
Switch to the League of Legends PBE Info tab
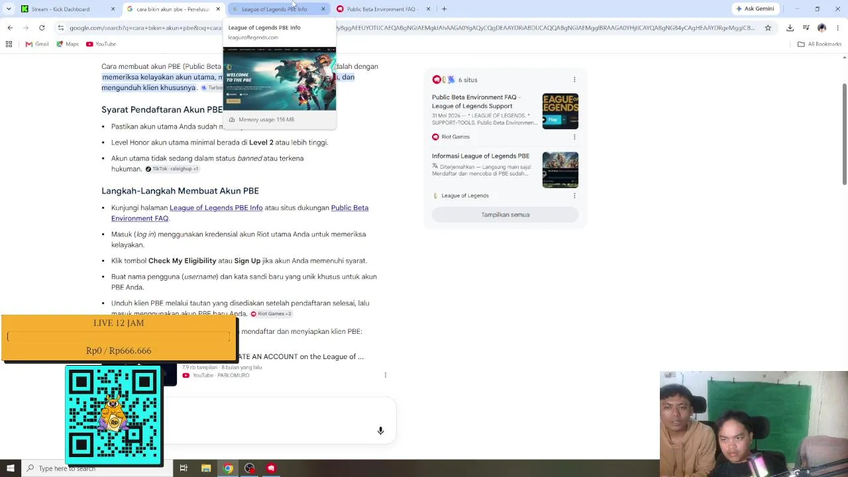[274, 9]
